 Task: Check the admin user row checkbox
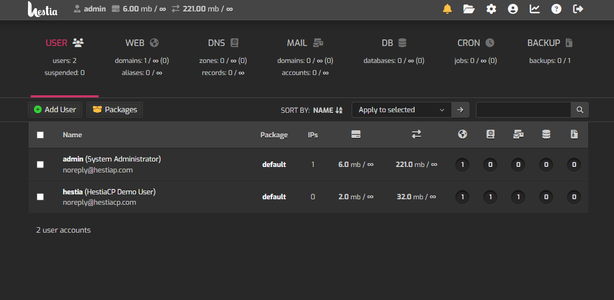pyautogui.click(x=40, y=165)
